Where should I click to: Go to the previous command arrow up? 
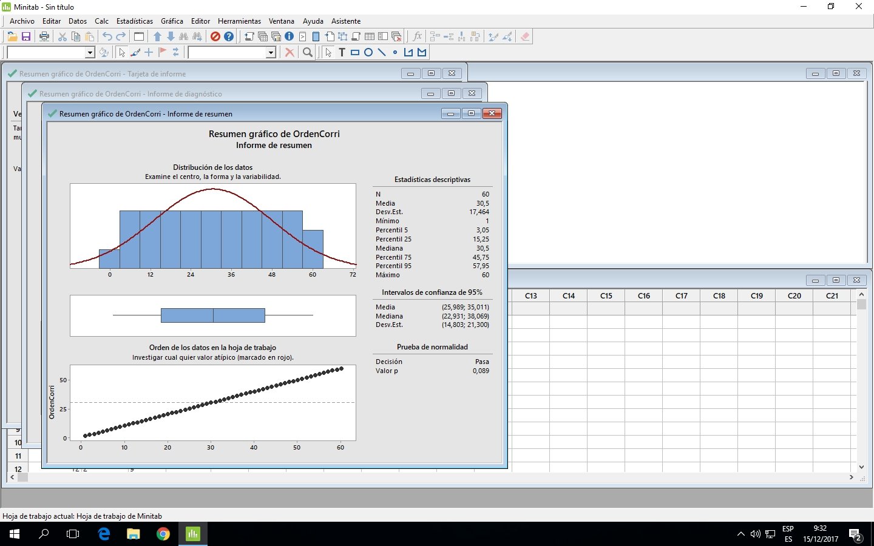coord(157,37)
